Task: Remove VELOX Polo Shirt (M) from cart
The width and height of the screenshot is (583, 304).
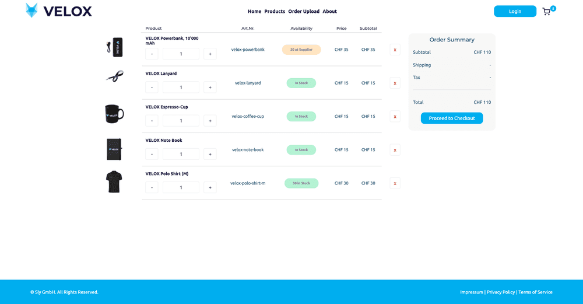Action: point(395,183)
